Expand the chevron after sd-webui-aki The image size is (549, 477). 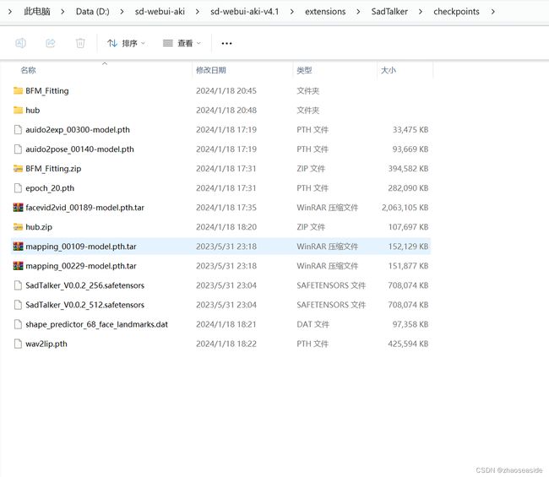pyautogui.click(x=198, y=12)
